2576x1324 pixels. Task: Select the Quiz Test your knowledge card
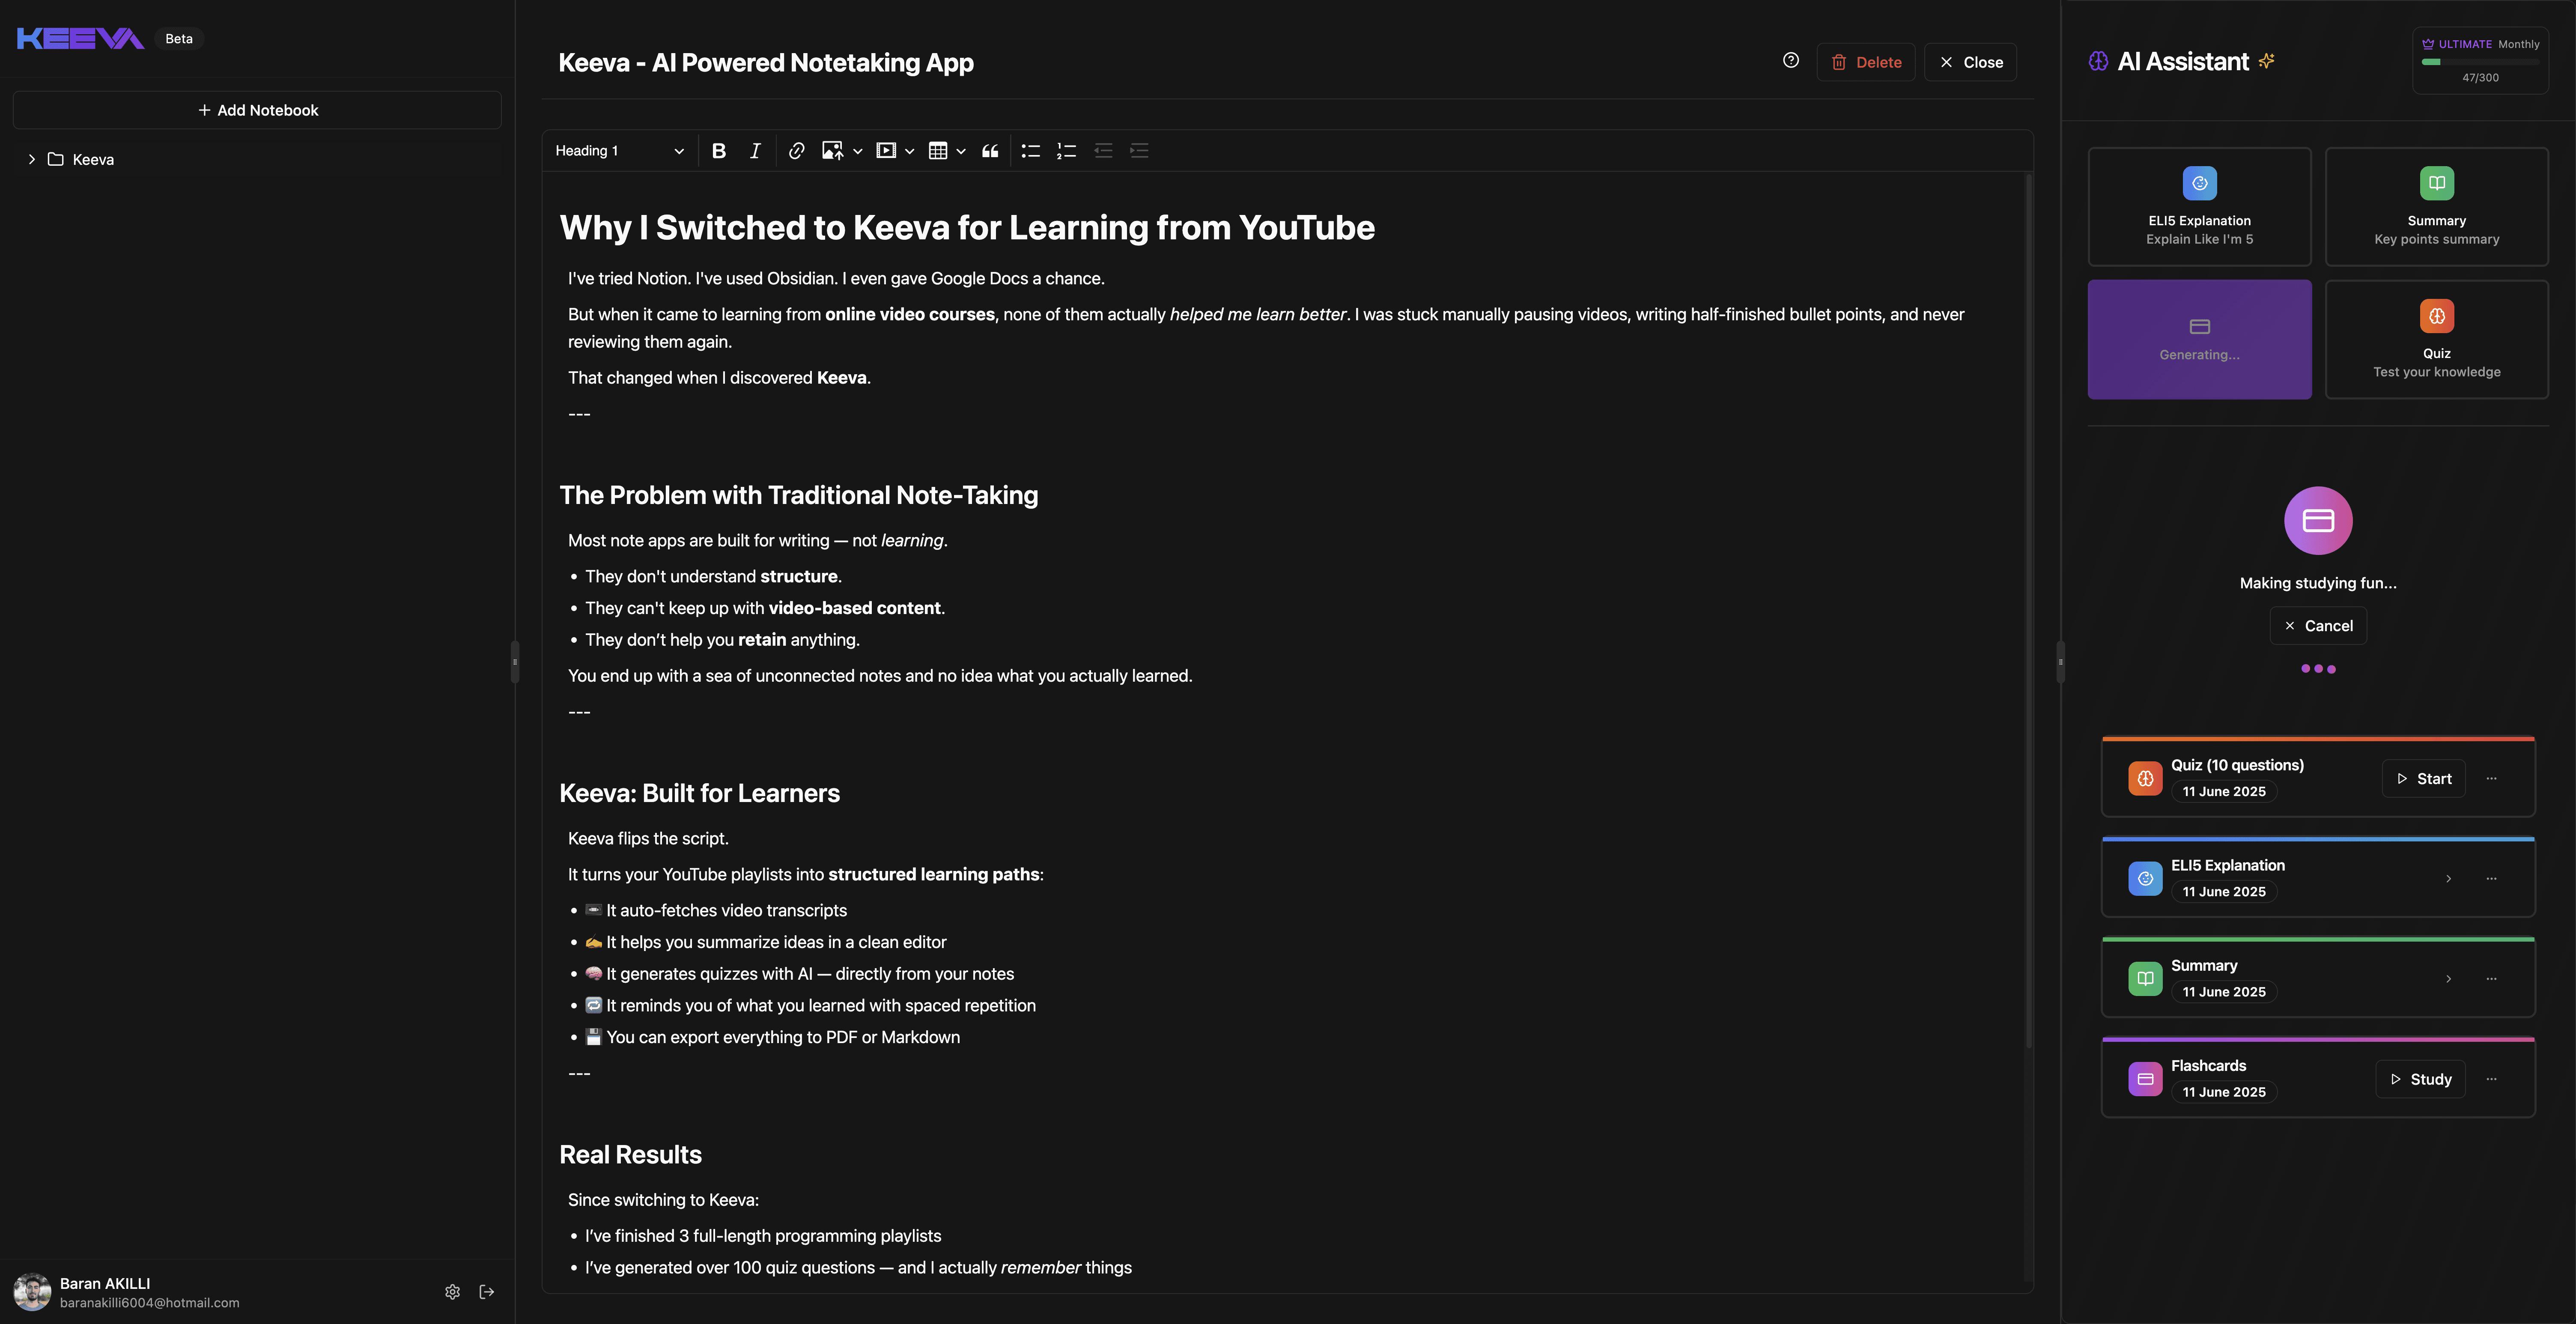pos(2436,340)
